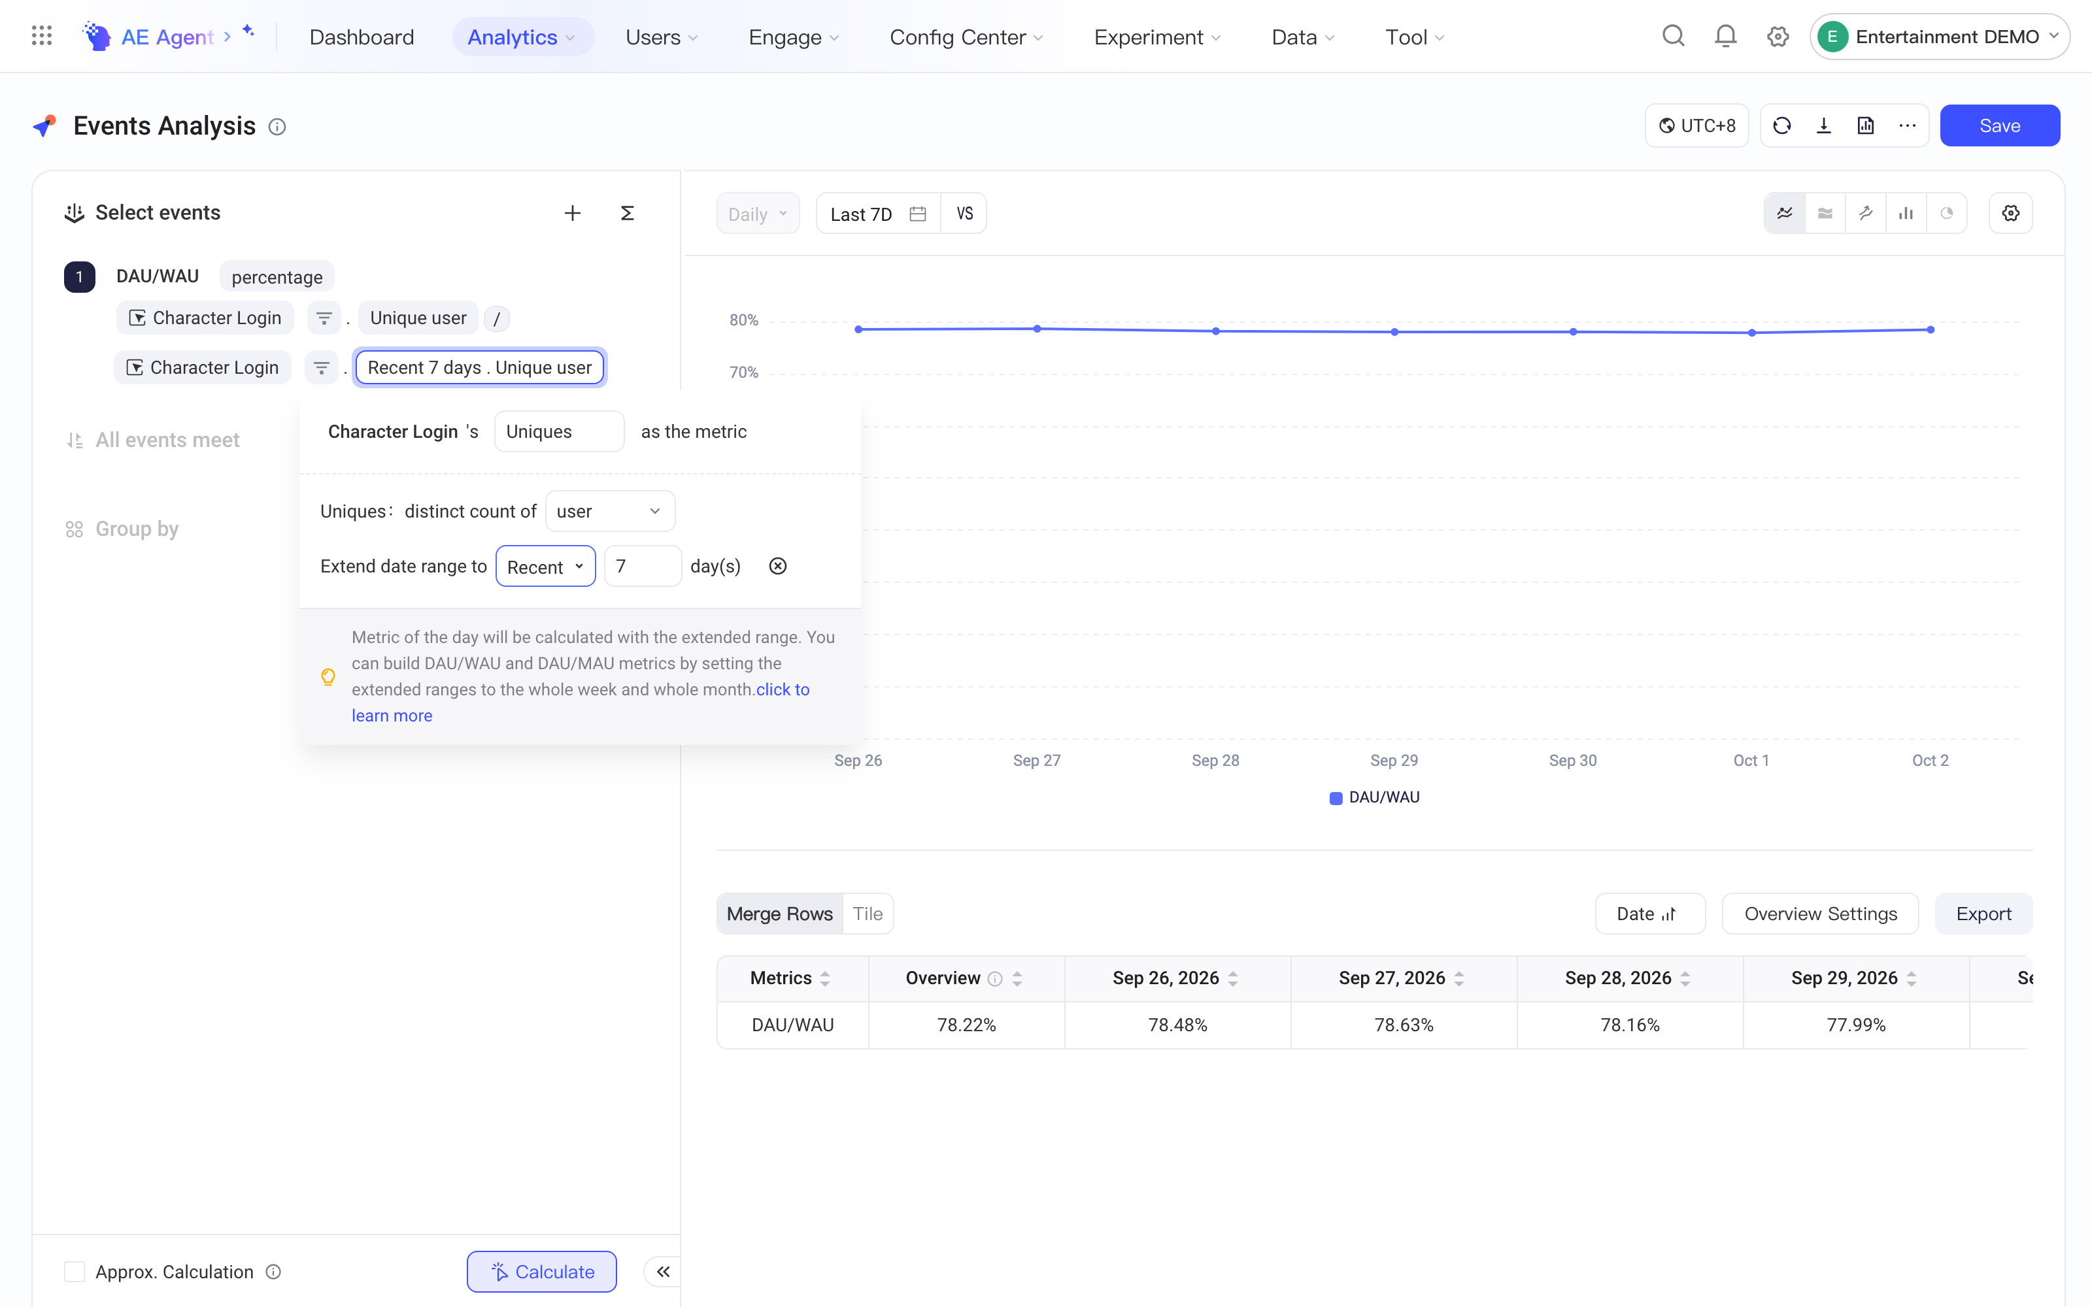Image resolution: width=2092 pixels, height=1307 pixels.
Task: Click the download icon in toolbar
Action: 1824,126
